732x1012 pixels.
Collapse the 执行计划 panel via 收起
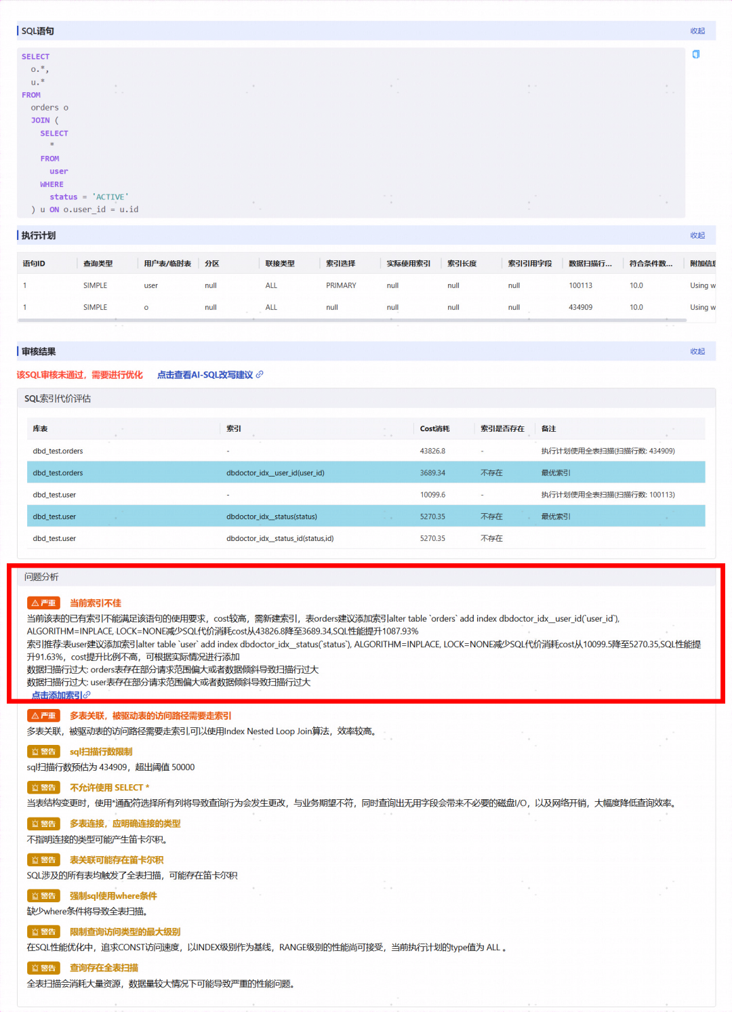click(x=699, y=235)
